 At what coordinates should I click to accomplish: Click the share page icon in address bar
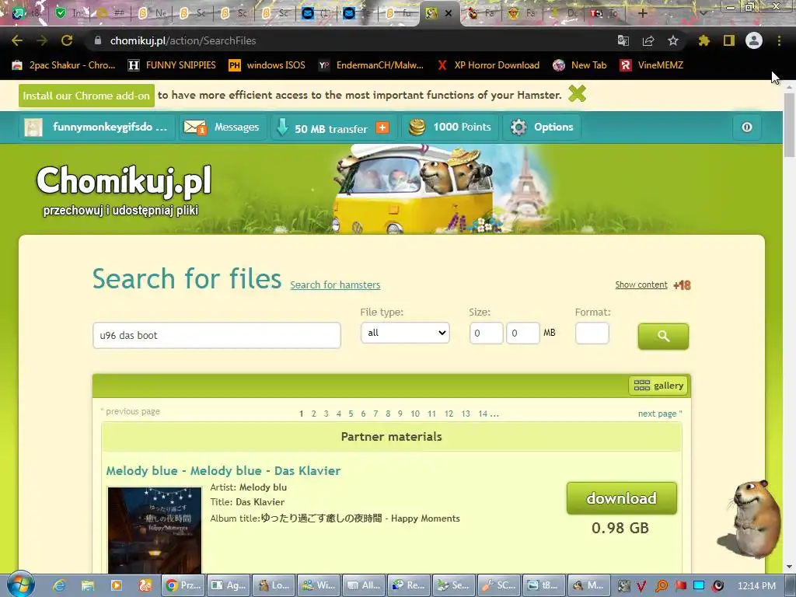pyautogui.click(x=648, y=40)
